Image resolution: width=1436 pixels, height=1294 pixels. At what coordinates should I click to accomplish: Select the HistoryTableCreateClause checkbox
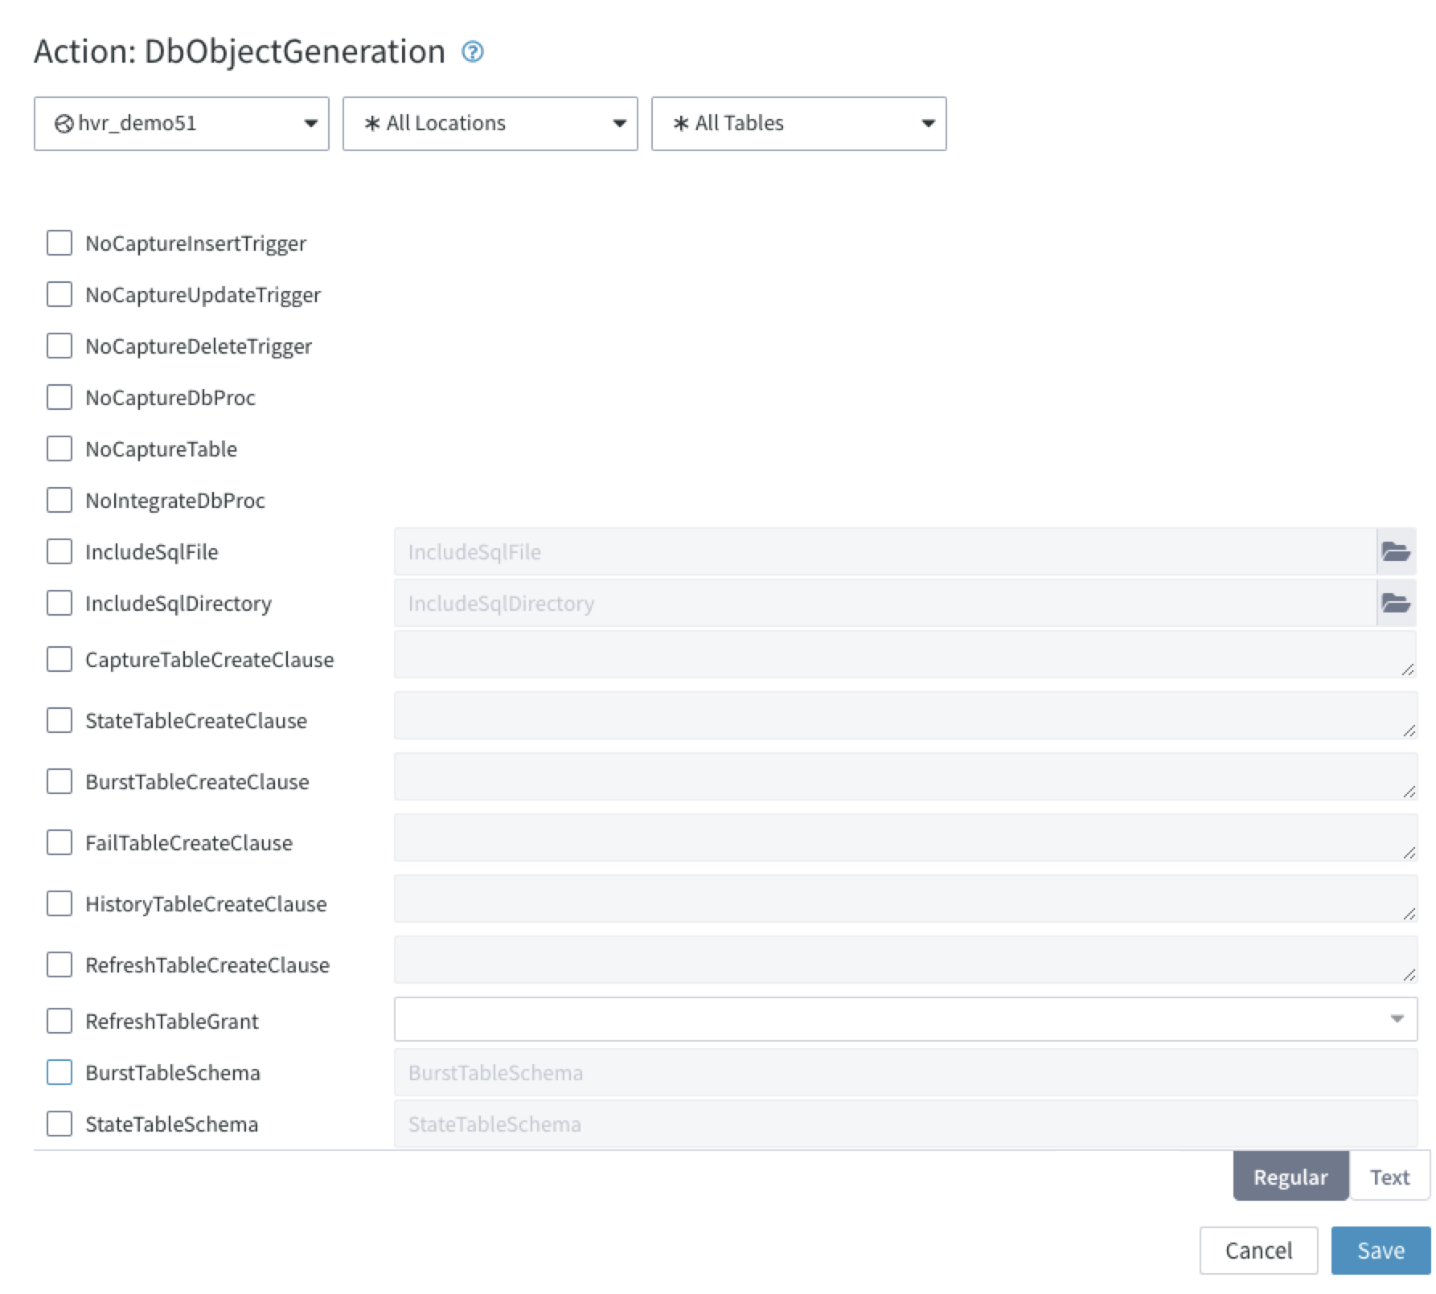click(59, 903)
